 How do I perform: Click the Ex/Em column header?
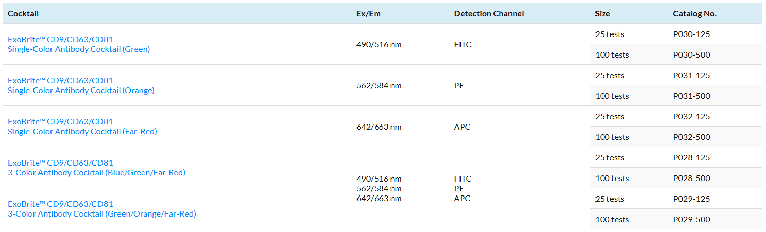tap(368, 14)
